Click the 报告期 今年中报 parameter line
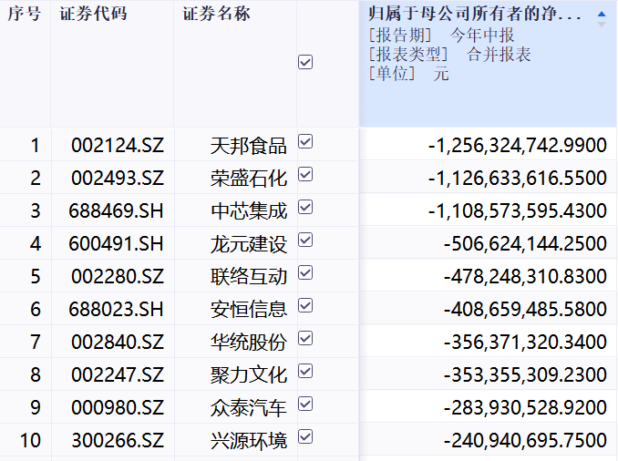 click(x=441, y=35)
